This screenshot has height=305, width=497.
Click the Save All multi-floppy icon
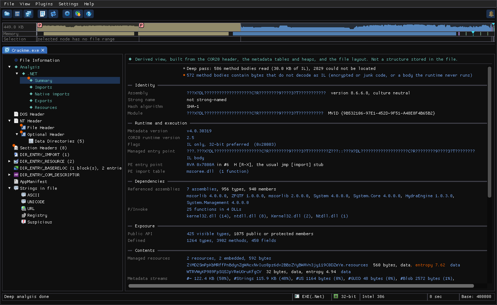point(28,14)
